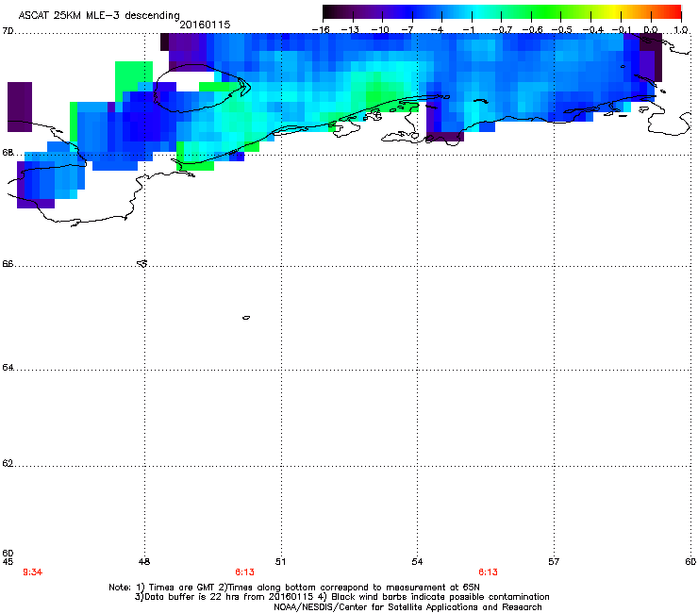698x613 pixels.
Task: Click the '68' latitude label
Action: point(8,153)
